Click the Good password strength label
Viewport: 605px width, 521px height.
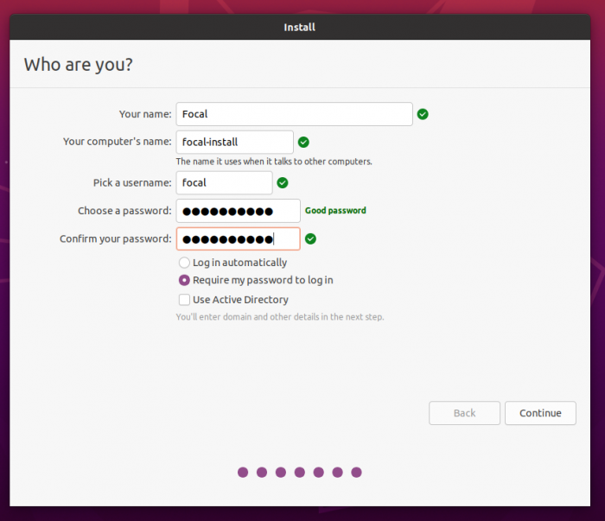point(335,211)
